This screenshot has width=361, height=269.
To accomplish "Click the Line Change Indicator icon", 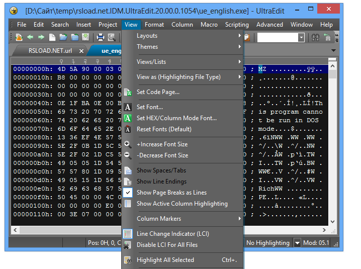I will click(x=128, y=234).
